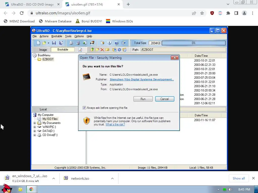This screenshot has height=193, width=258.
Task: Click the New file icon in UltraISO toolbar
Action: coord(38,43)
